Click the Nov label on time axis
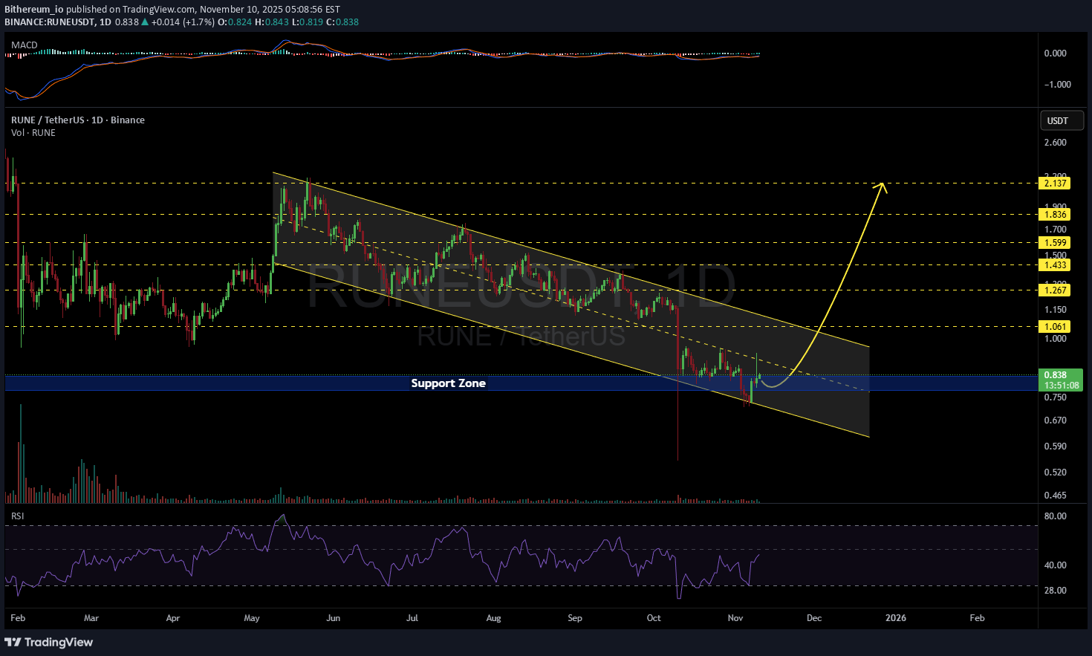Screen dimensions: 1092x656 [x=735, y=618]
